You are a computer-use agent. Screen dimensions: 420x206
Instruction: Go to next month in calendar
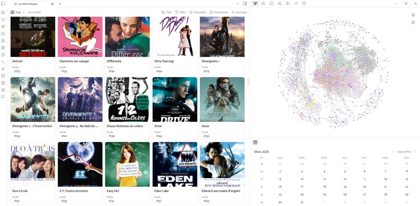coord(415,152)
